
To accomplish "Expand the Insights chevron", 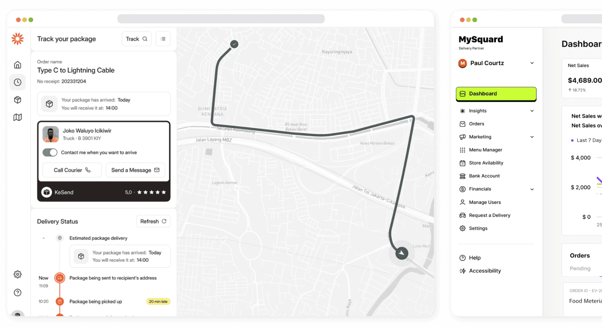I will coord(532,111).
